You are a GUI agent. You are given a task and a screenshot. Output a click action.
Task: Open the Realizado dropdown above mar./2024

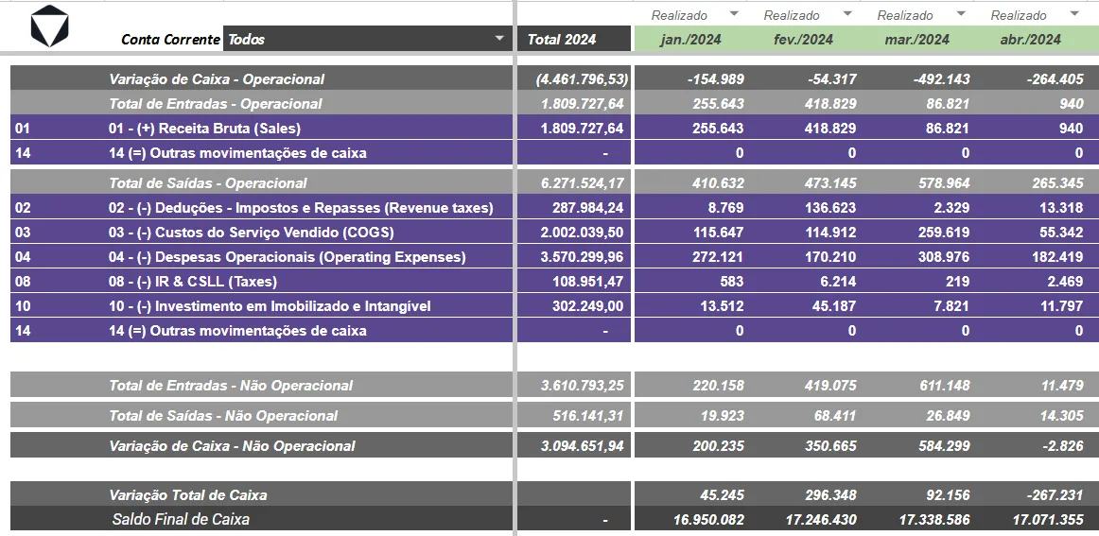(x=961, y=14)
